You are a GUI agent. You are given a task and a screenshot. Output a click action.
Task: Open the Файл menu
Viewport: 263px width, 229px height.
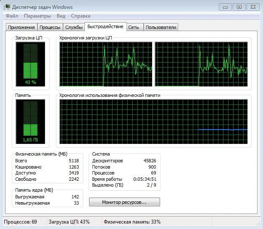12,16
